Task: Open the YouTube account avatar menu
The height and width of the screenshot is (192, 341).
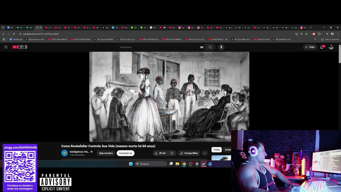Action: tap(331, 47)
